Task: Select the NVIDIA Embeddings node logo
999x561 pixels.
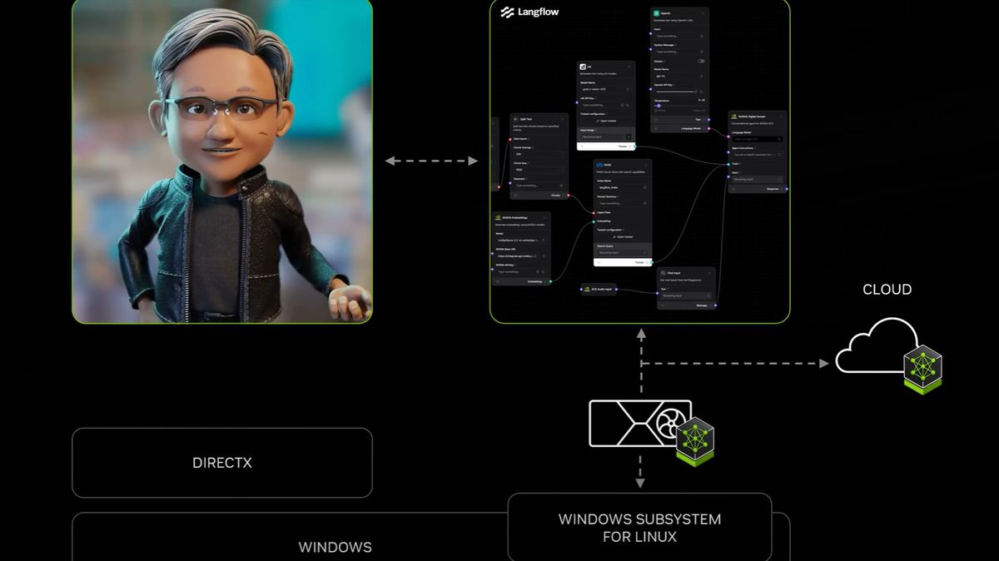Action: [498, 217]
